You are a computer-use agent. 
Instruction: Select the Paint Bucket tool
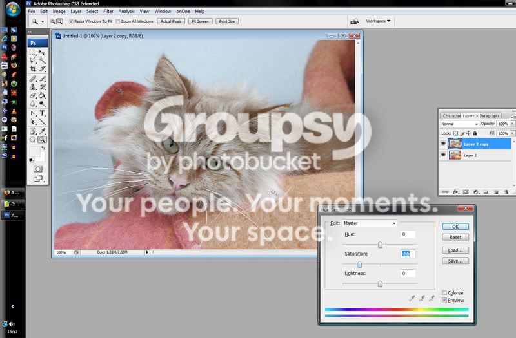[x=42, y=95]
